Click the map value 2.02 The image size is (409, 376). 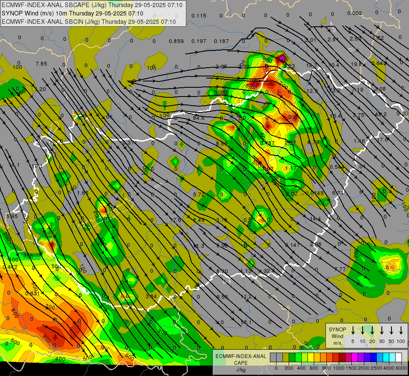click(292, 193)
